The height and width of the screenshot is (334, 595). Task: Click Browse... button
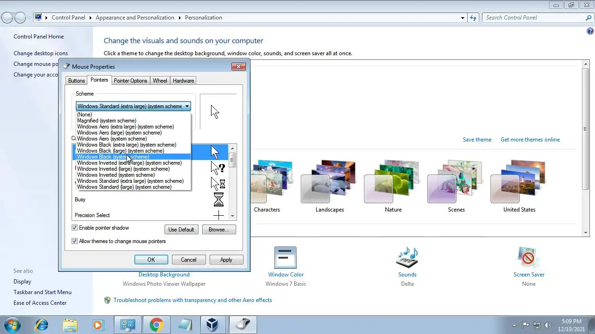pyautogui.click(x=219, y=230)
